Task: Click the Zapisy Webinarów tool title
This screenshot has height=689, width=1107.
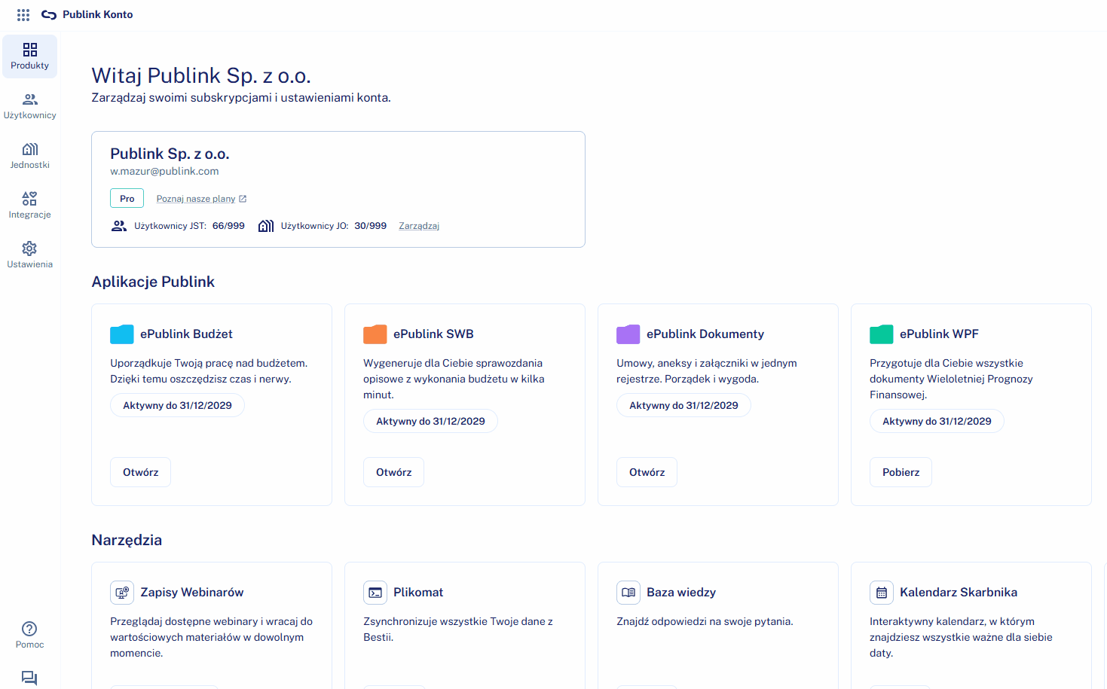Action: [192, 593]
